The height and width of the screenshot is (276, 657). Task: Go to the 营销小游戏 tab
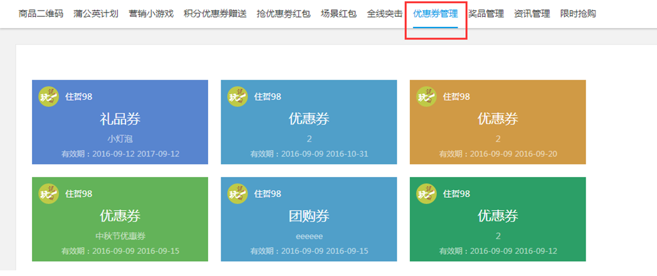[151, 14]
